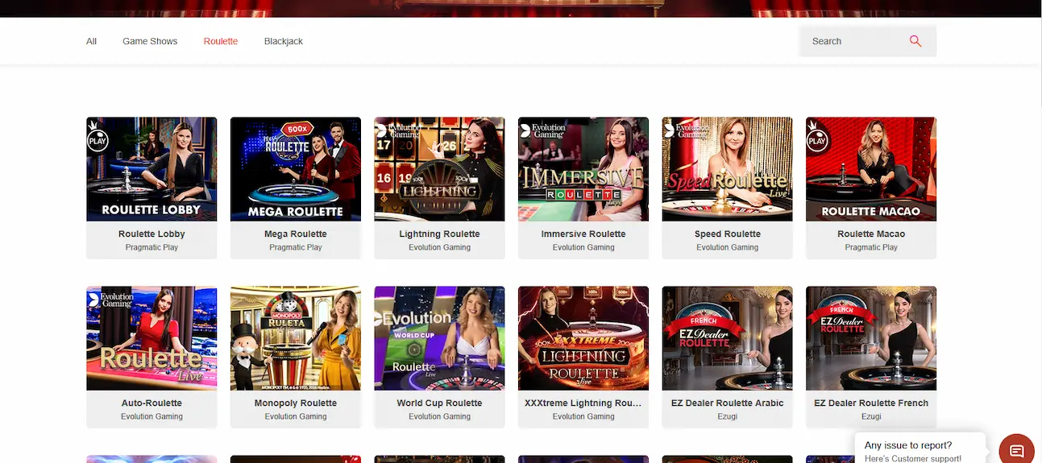Screen dimensions: 1042x463
Task: Open the customer support chat bubble
Action: click(1016, 450)
